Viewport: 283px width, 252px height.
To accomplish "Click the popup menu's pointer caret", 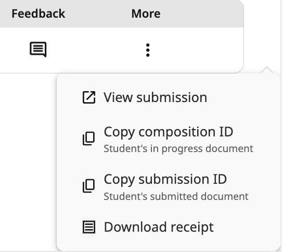I will pyautogui.click(x=267, y=70).
